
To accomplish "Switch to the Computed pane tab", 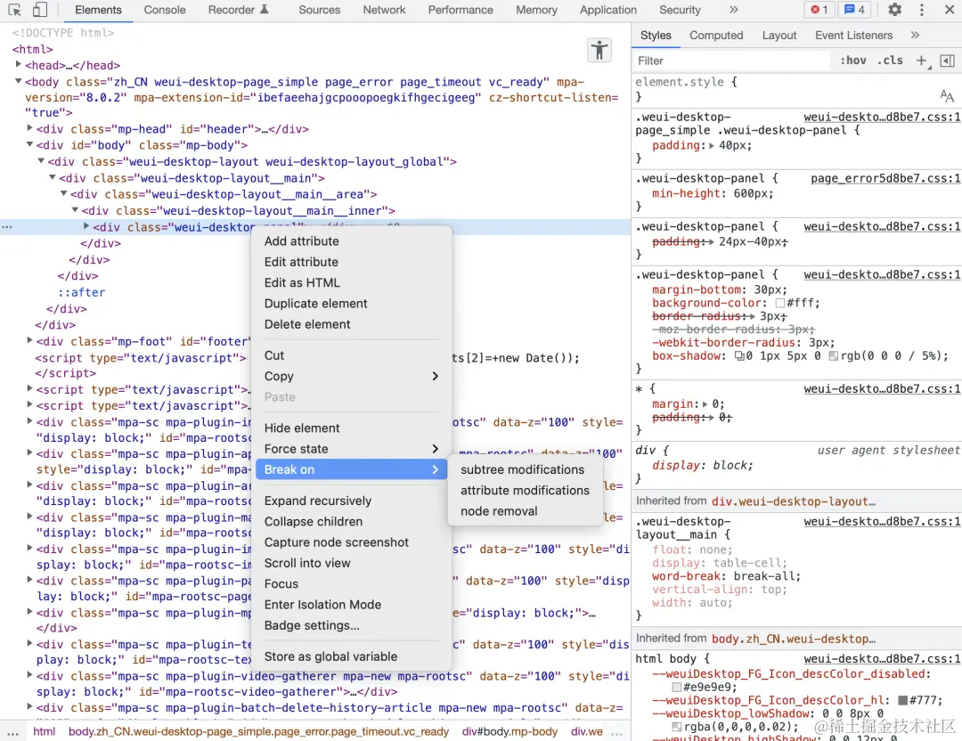I will pos(716,35).
